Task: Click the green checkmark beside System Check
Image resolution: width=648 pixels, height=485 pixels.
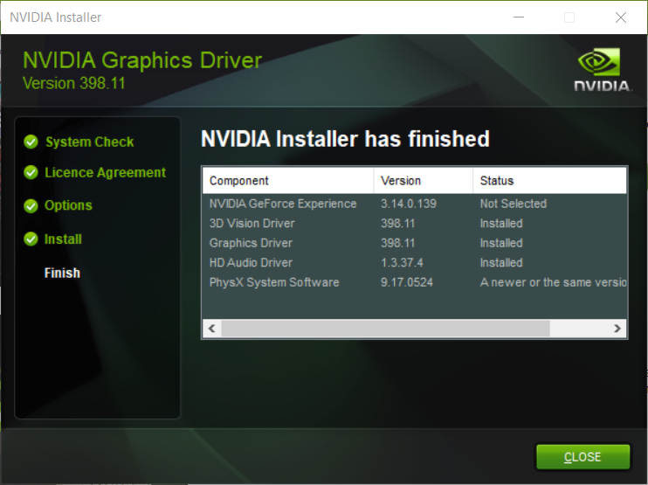Action: pos(31,142)
